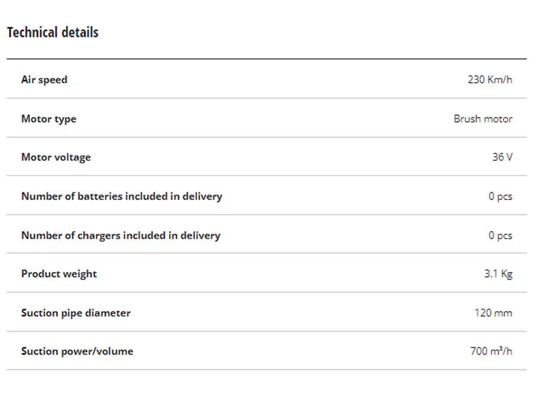The image size is (536, 417).
Task: Click the Technical details heading
Action: (52, 33)
